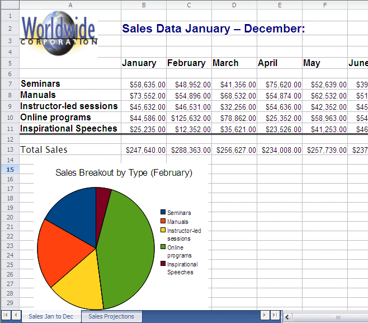Screen dimensions: 368x323
Task: Click Seminars legend label
Action: (179, 213)
